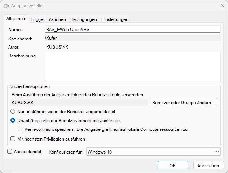Image resolution: width=228 pixels, height=173 pixels.
Task: Enable Kennwort nicht speichern checkbox
Action: pyautogui.click(x=20, y=129)
